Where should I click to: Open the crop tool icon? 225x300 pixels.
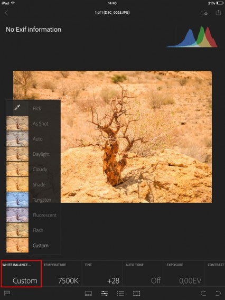tap(136, 293)
